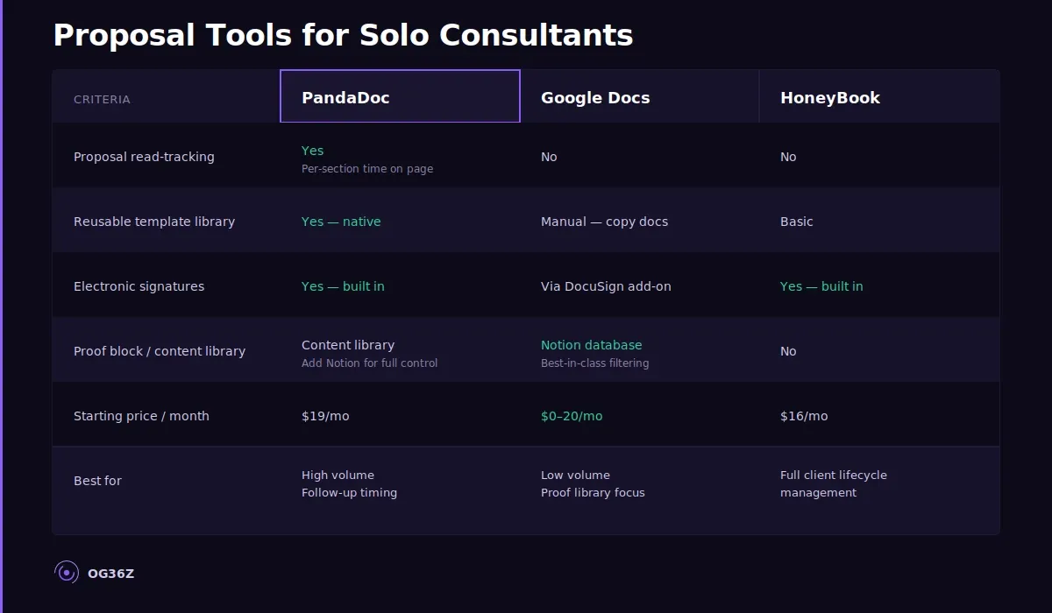Click the page title Proposal Tools for Solo Consultants
This screenshot has width=1052, height=613.
(x=343, y=35)
